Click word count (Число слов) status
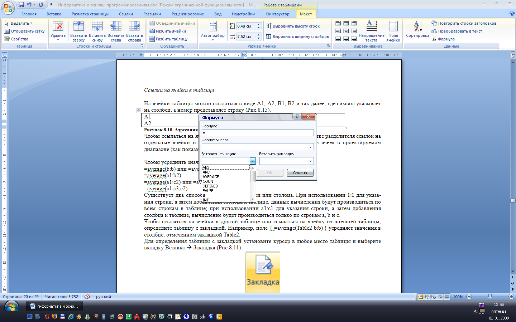 [x=62, y=297]
